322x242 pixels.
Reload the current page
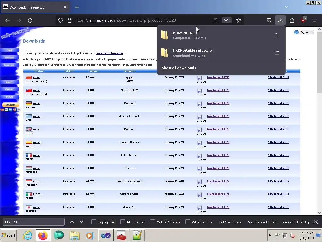coord(30,20)
